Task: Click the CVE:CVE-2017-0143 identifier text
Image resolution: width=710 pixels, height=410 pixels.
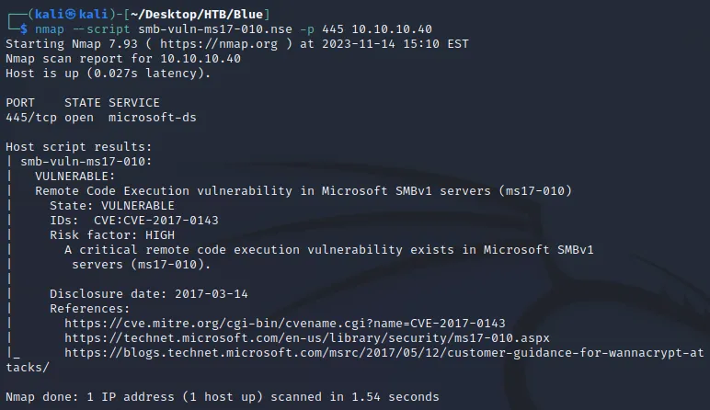Action: click(x=155, y=221)
